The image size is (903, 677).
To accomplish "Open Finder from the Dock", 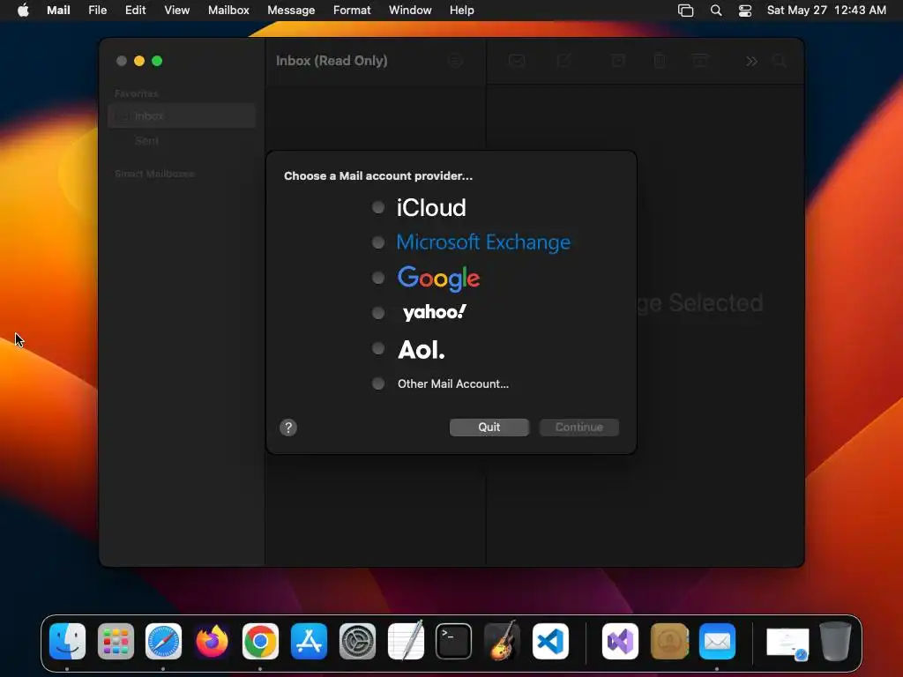I will pos(67,642).
